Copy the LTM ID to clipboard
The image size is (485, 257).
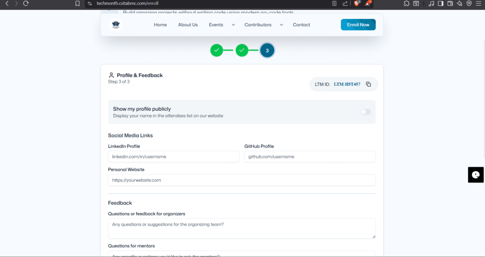368,84
